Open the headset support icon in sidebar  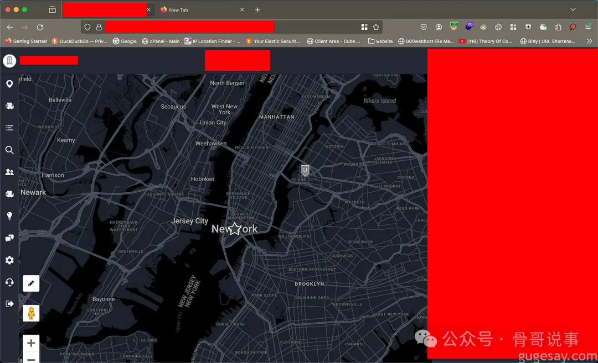9,282
